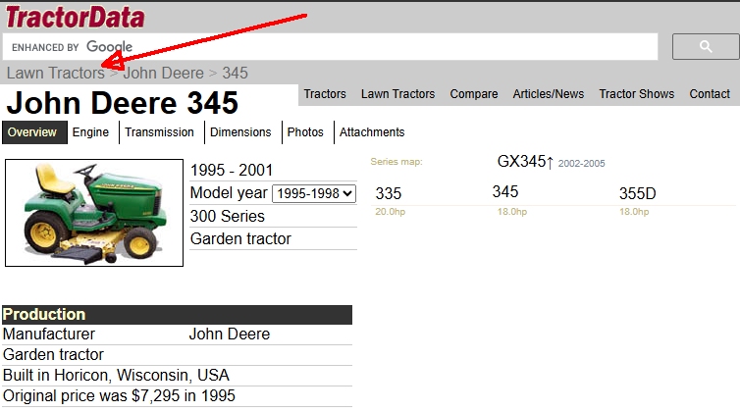The height and width of the screenshot is (412, 740).
Task: Click the TractorData site logo
Action: point(75,18)
